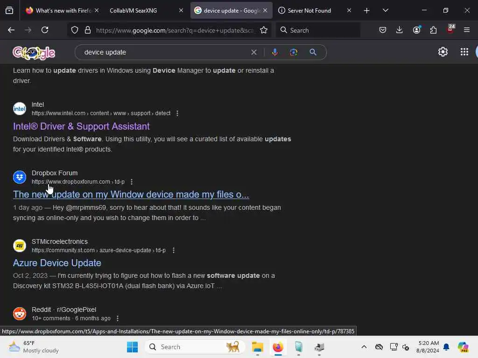This screenshot has width=478, height=358.
Task: Focus the Firefox toolbar Search box
Action: click(x=318, y=30)
